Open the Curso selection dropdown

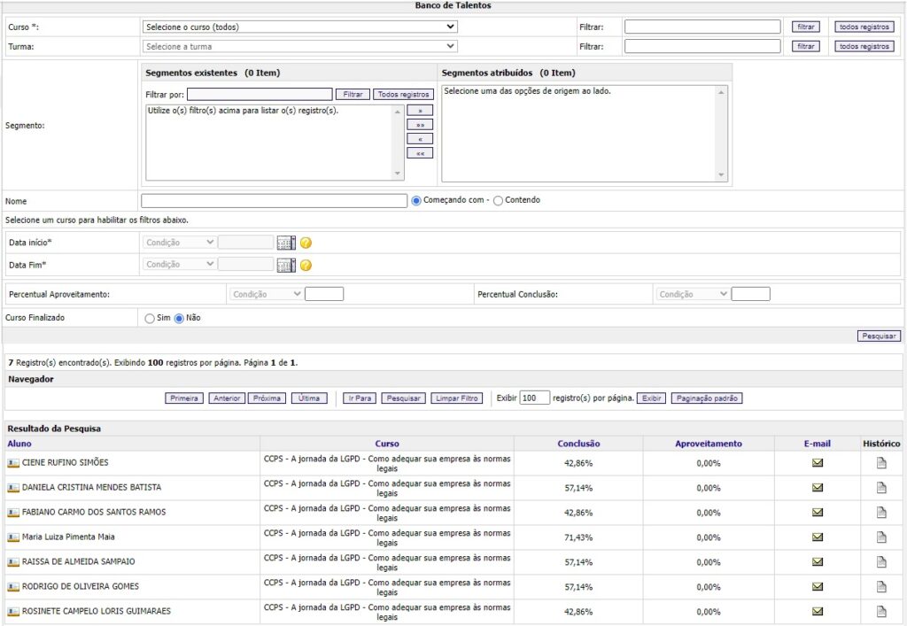click(x=299, y=27)
